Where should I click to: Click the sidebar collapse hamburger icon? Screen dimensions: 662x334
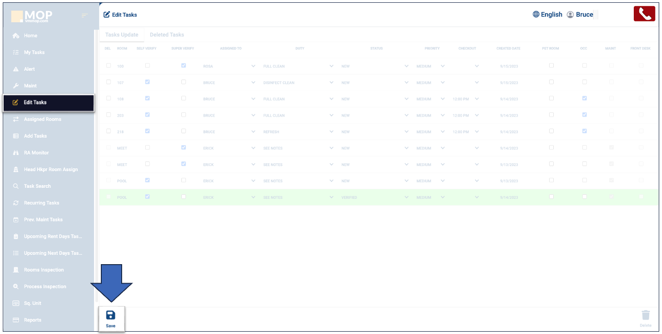tap(84, 16)
